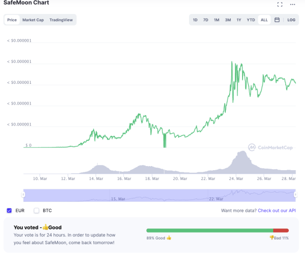Select the Price tab

tap(12, 20)
